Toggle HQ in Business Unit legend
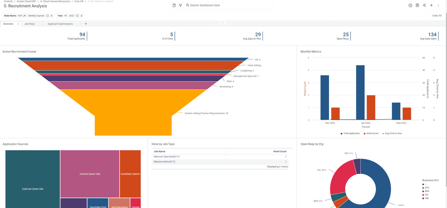Image resolution: width=447 pixels, height=208 pixels. (x=426, y=195)
